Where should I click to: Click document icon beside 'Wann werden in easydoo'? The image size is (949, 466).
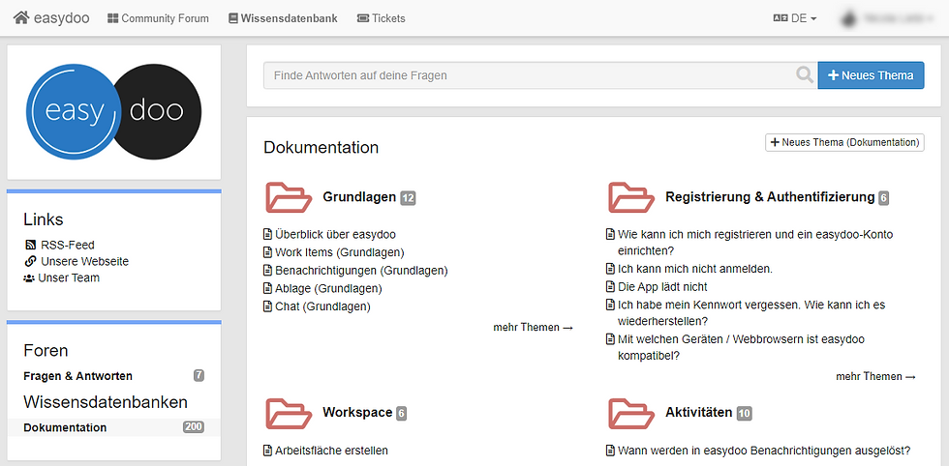tap(610, 451)
